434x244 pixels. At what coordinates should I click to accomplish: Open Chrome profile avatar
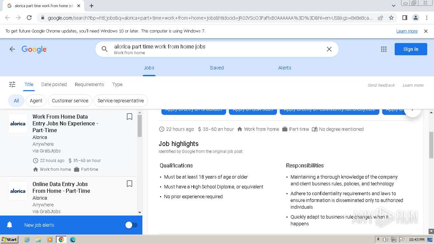[x=415, y=18]
